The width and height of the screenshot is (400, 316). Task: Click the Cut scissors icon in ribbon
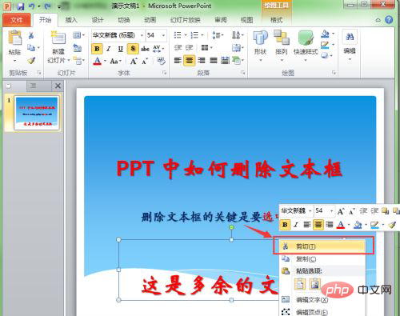pos(31,35)
